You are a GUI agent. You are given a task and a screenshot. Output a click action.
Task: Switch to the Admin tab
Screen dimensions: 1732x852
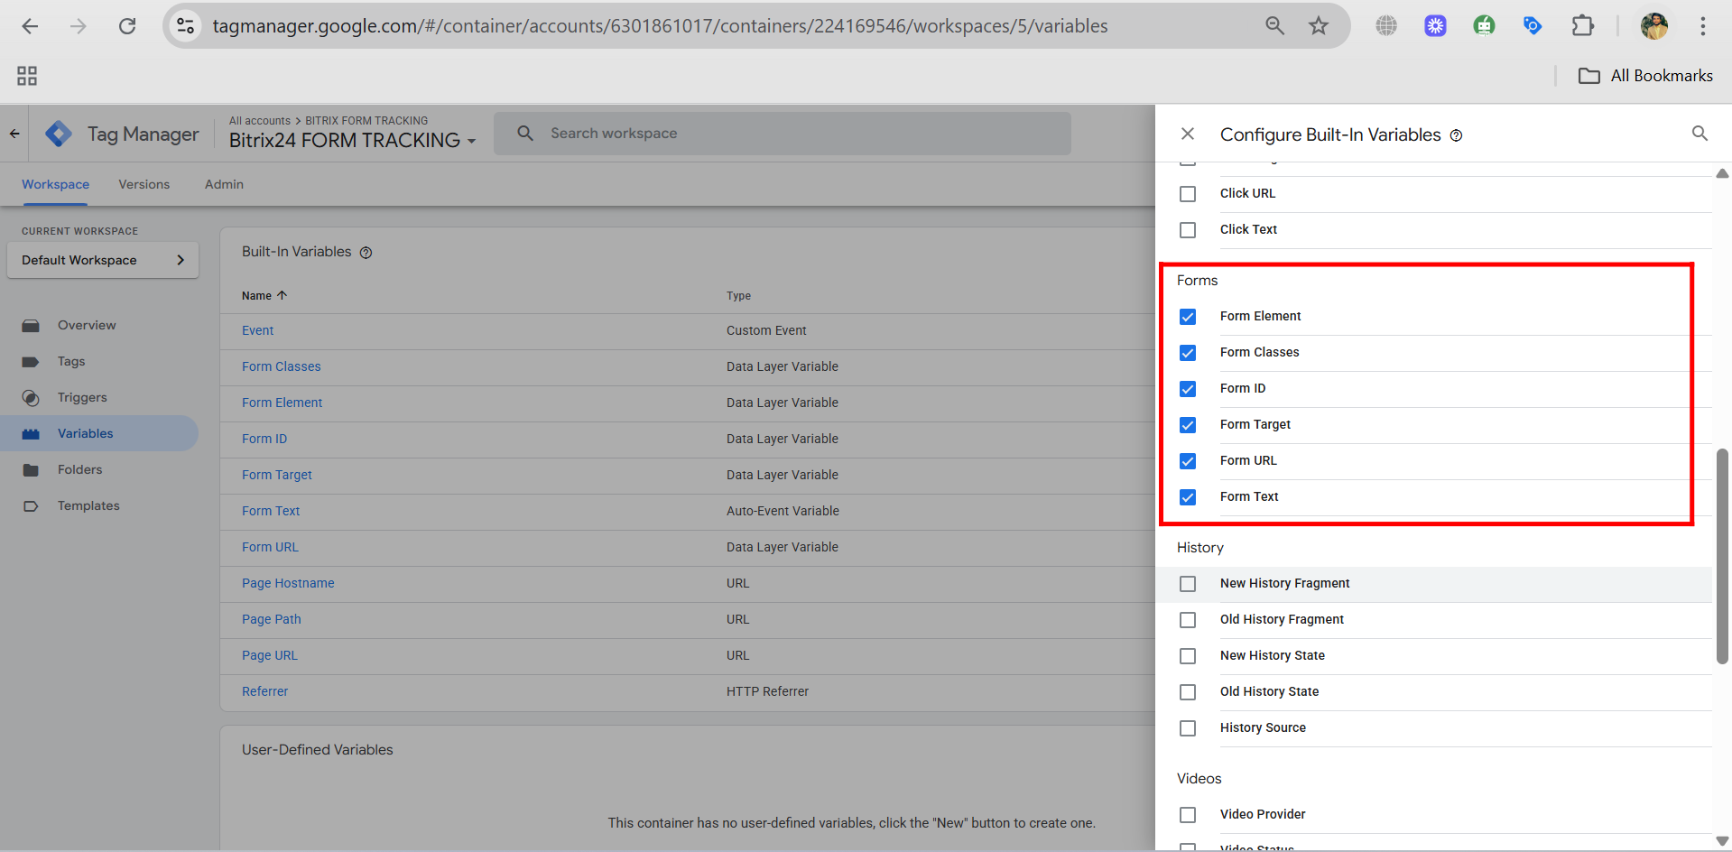click(224, 184)
